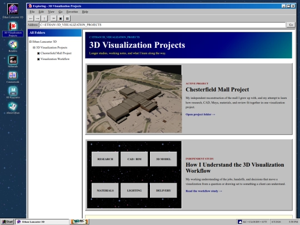The height and width of the screenshot is (225, 300).
Task: Click the Chesterfield Mall Project tree item icon
Action: tap(38, 53)
